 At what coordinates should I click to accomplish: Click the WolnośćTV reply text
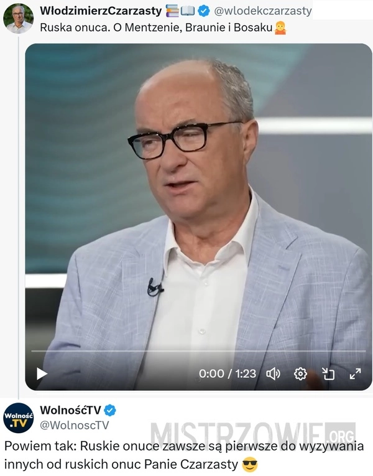[x=184, y=455]
